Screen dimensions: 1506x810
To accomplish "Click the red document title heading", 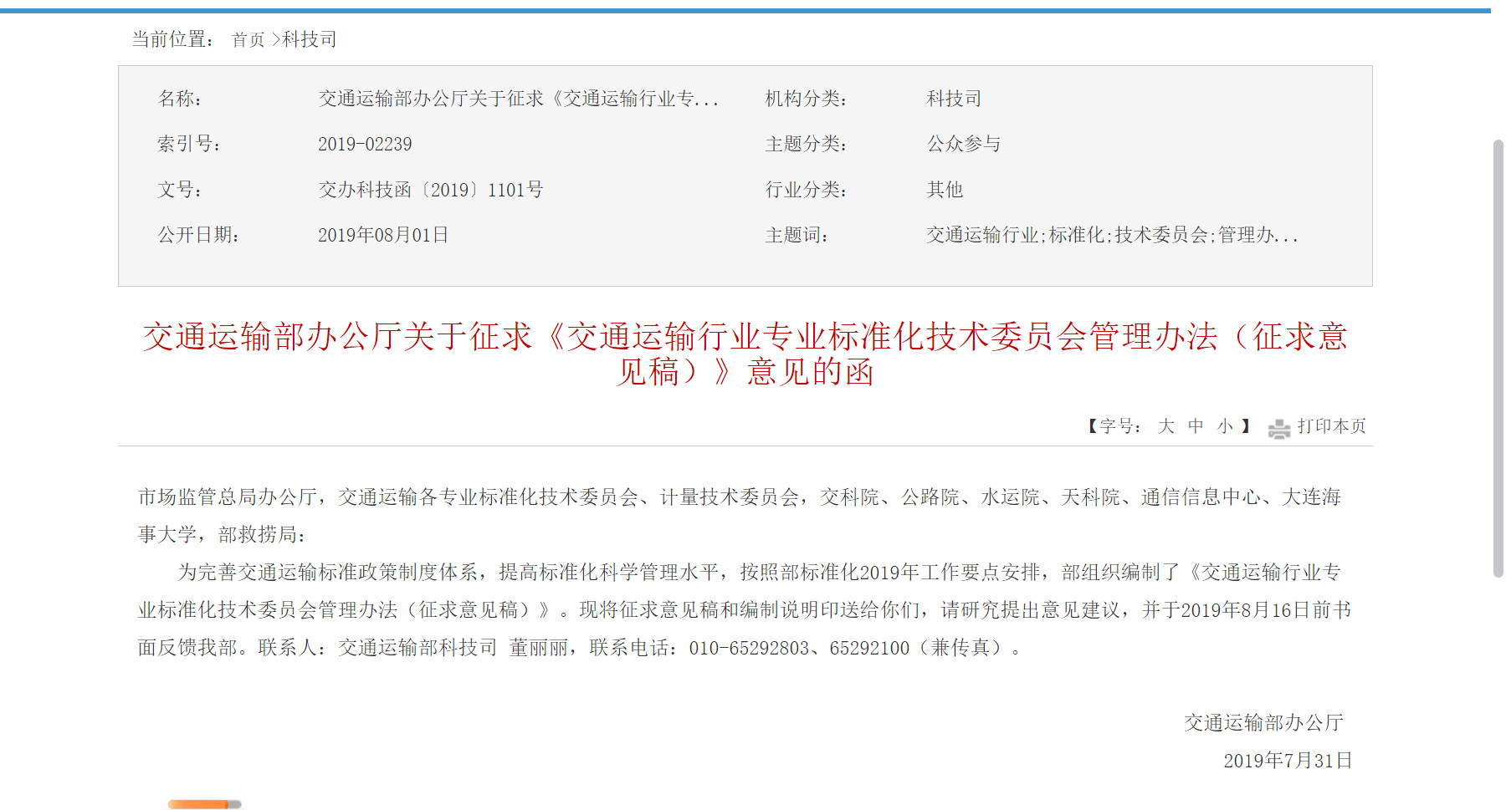I will (745, 354).
